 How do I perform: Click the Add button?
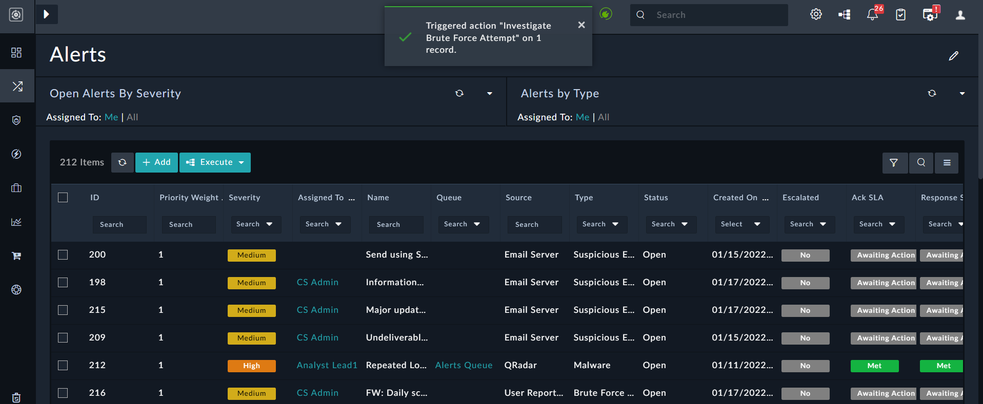156,162
